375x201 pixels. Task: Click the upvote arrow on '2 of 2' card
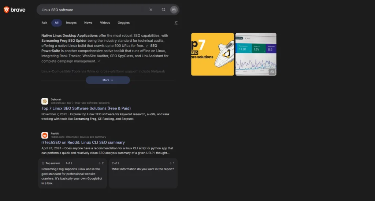(171, 163)
